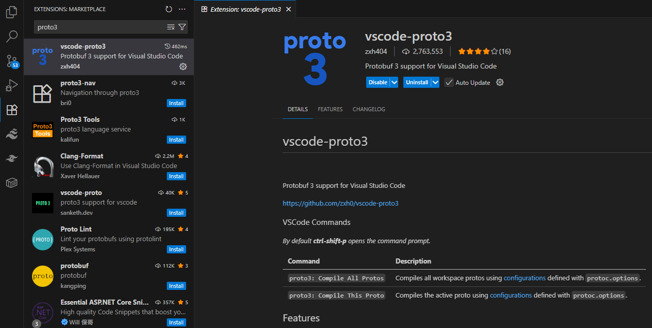Screen dimensions: 652x328
Task: Open Source Control view with 53 badge
Action: 12,61
